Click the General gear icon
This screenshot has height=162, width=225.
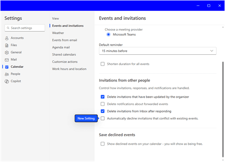7,52
